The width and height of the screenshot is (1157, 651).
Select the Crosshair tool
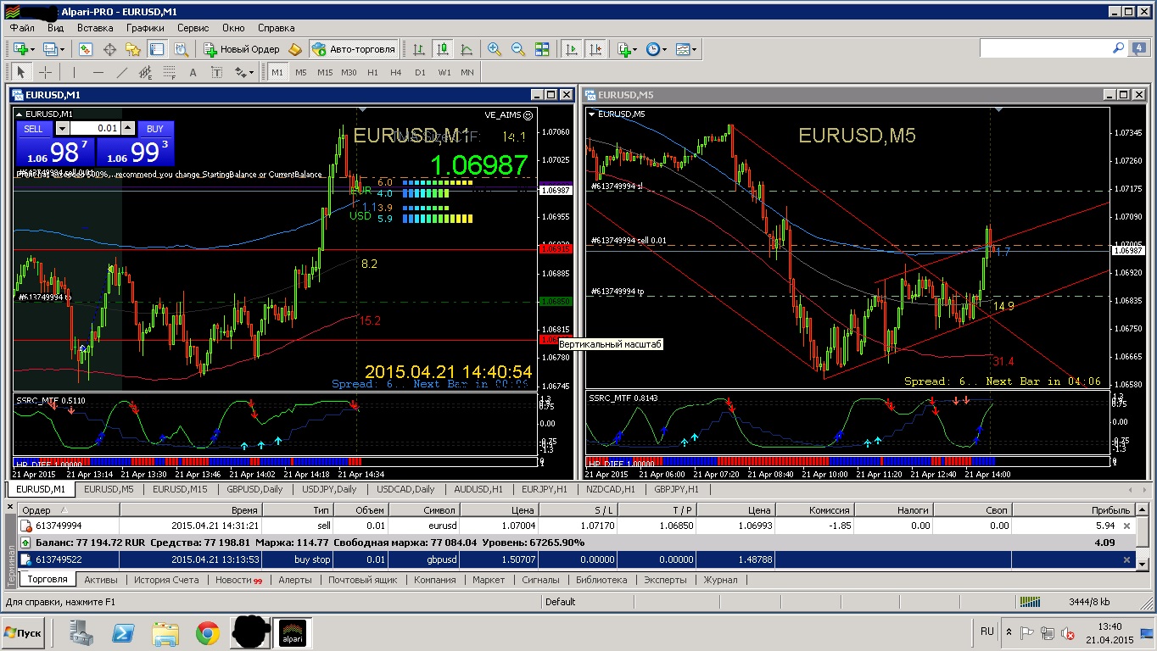pyautogui.click(x=45, y=72)
